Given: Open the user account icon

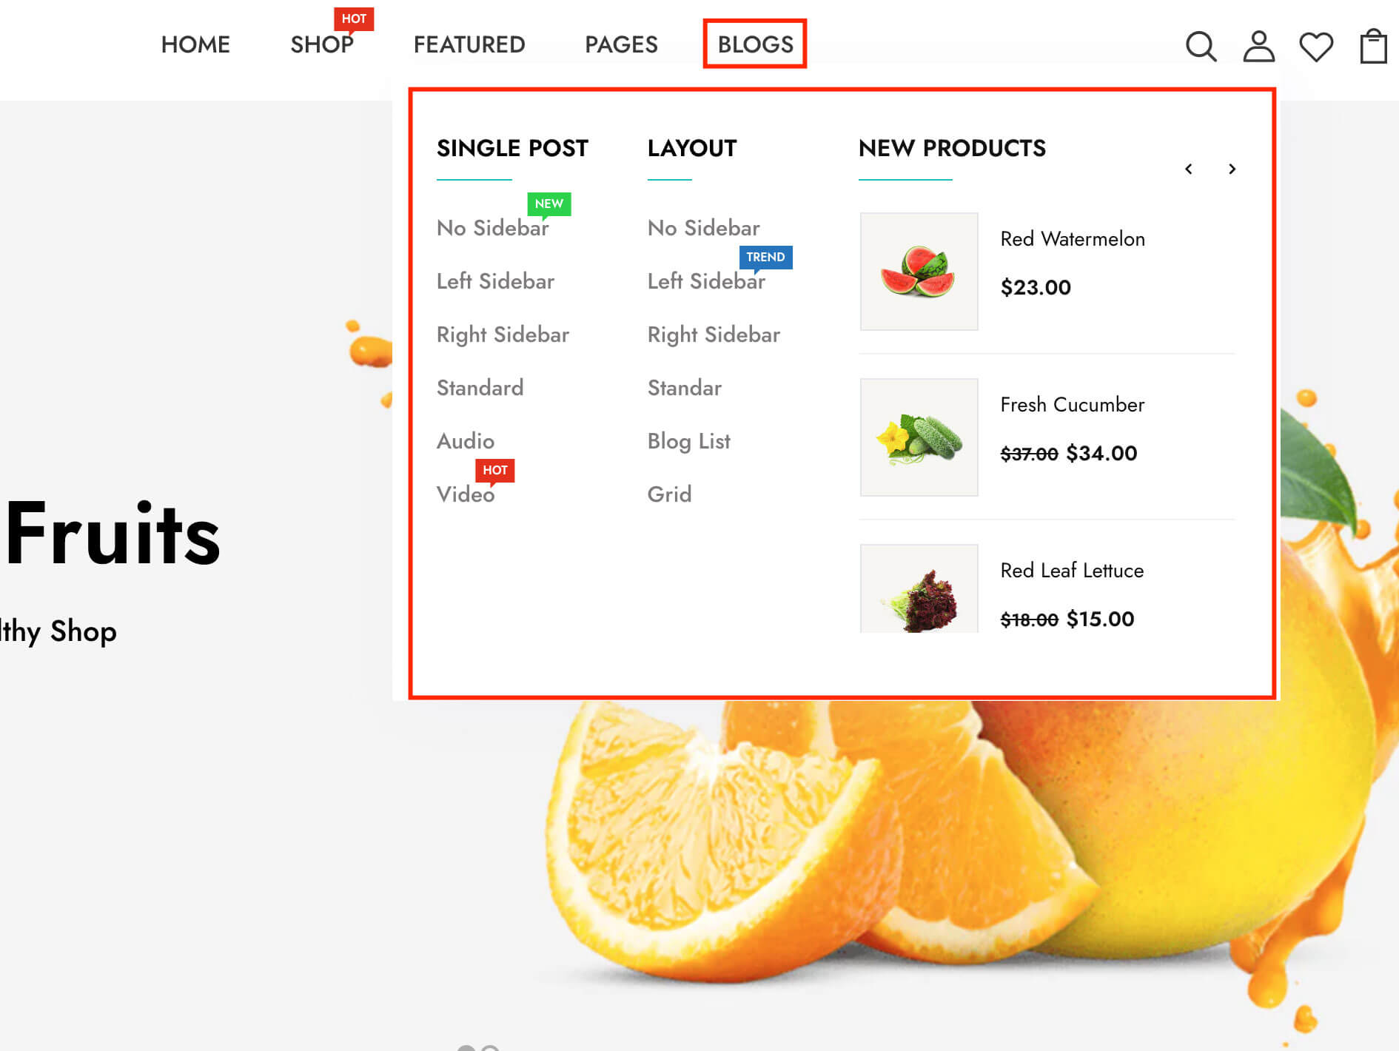Looking at the screenshot, I should point(1258,46).
